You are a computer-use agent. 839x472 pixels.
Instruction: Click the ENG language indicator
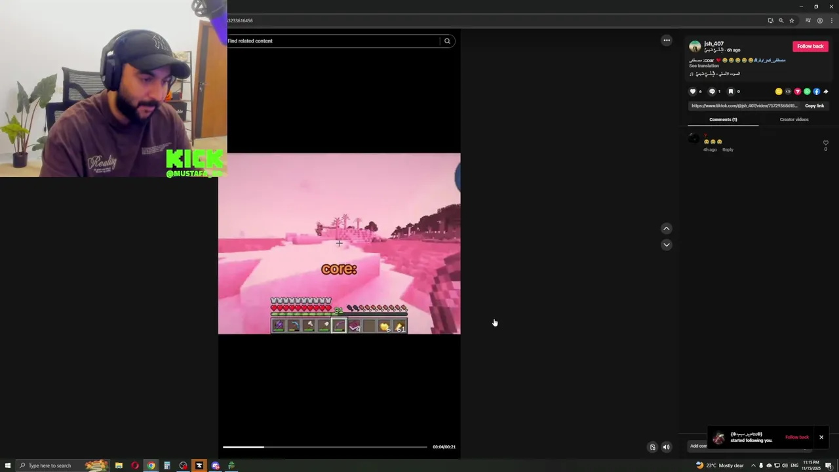(x=794, y=465)
